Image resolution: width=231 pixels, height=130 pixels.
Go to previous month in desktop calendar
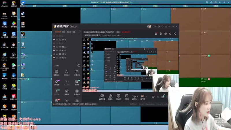tap(220, 2)
